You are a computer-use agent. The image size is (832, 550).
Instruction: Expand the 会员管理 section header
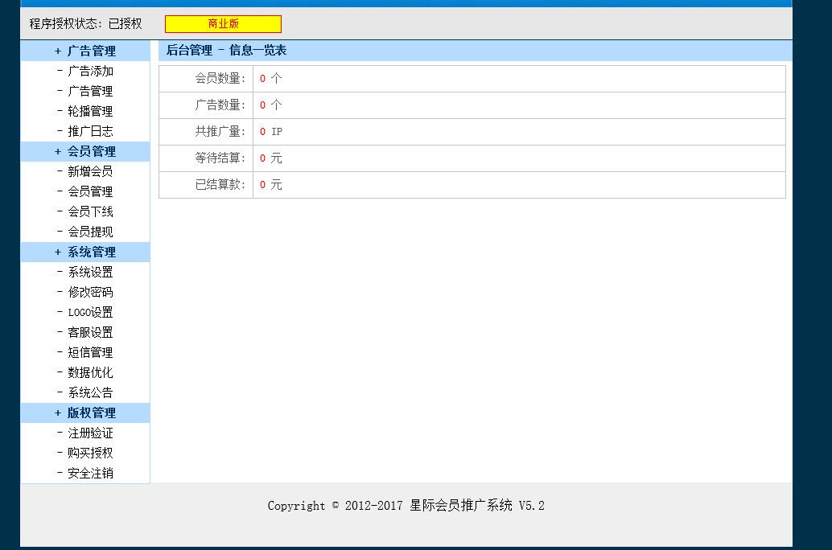coord(85,151)
